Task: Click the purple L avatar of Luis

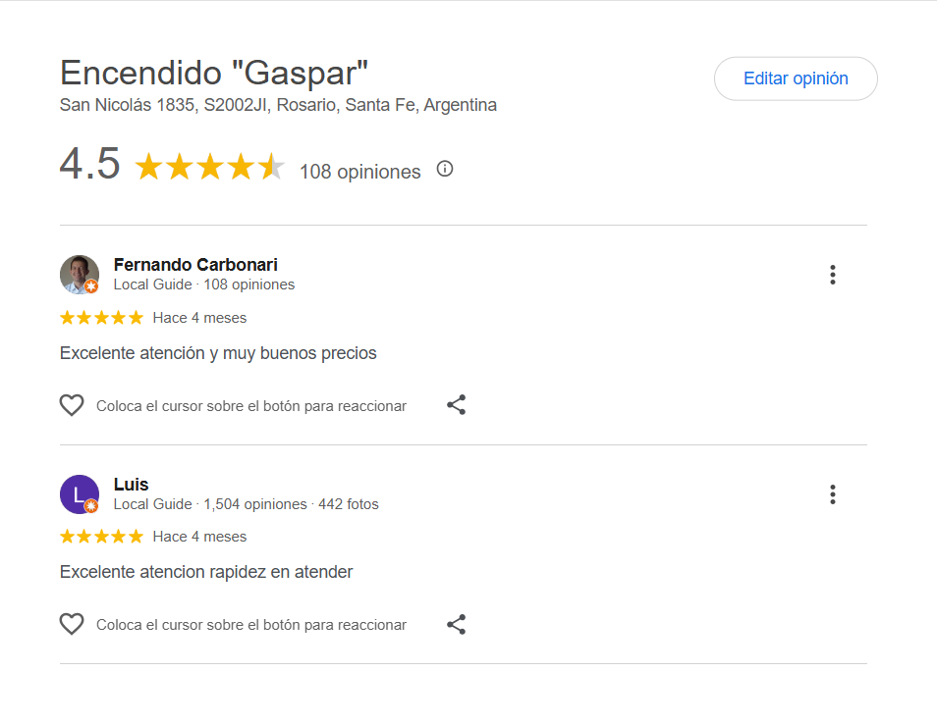Action: click(78, 492)
